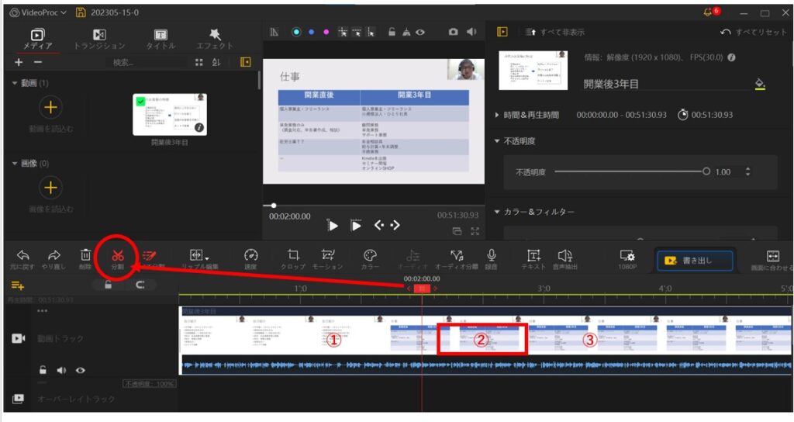Collapse the Videos (動画) section
The image size is (794, 422).
point(14,83)
